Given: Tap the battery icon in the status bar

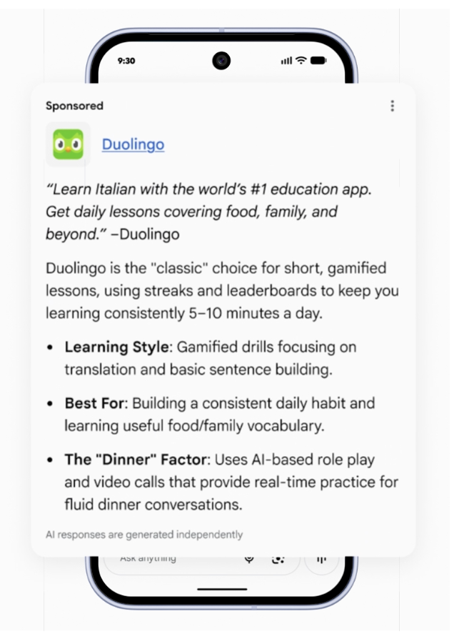Looking at the screenshot, I should coord(318,61).
